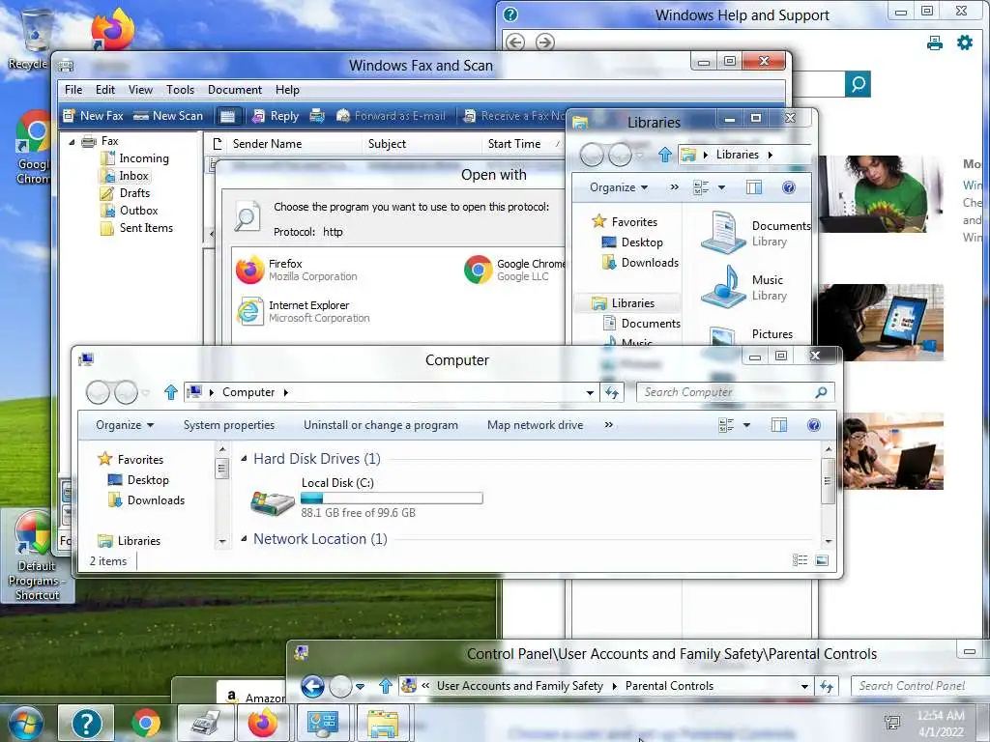Collapse the Fax tree node
This screenshot has height=742, width=990.
[72, 142]
